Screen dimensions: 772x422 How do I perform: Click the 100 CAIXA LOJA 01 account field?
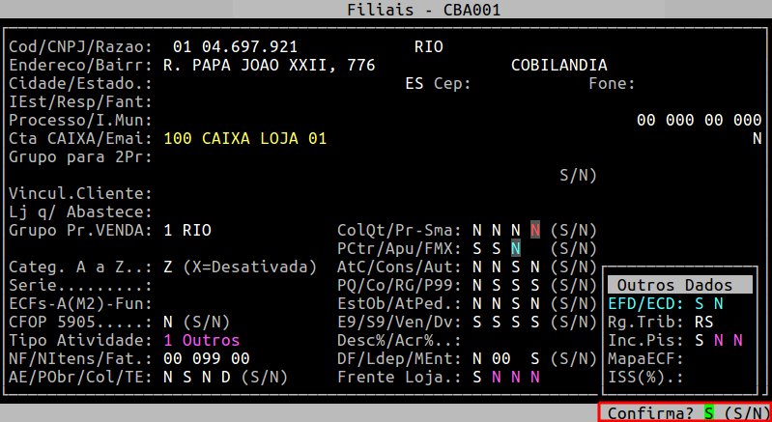click(245, 138)
